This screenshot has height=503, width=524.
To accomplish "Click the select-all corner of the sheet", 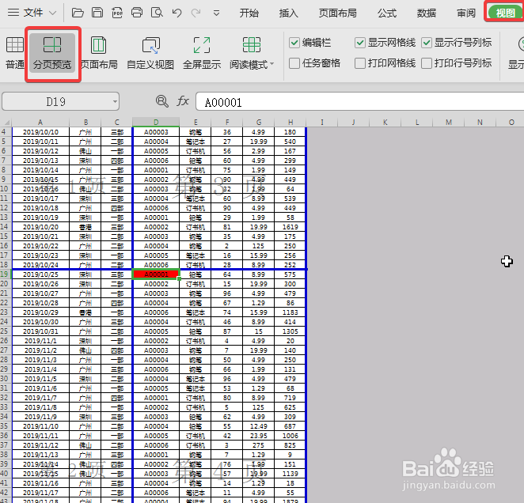I will (6, 123).
